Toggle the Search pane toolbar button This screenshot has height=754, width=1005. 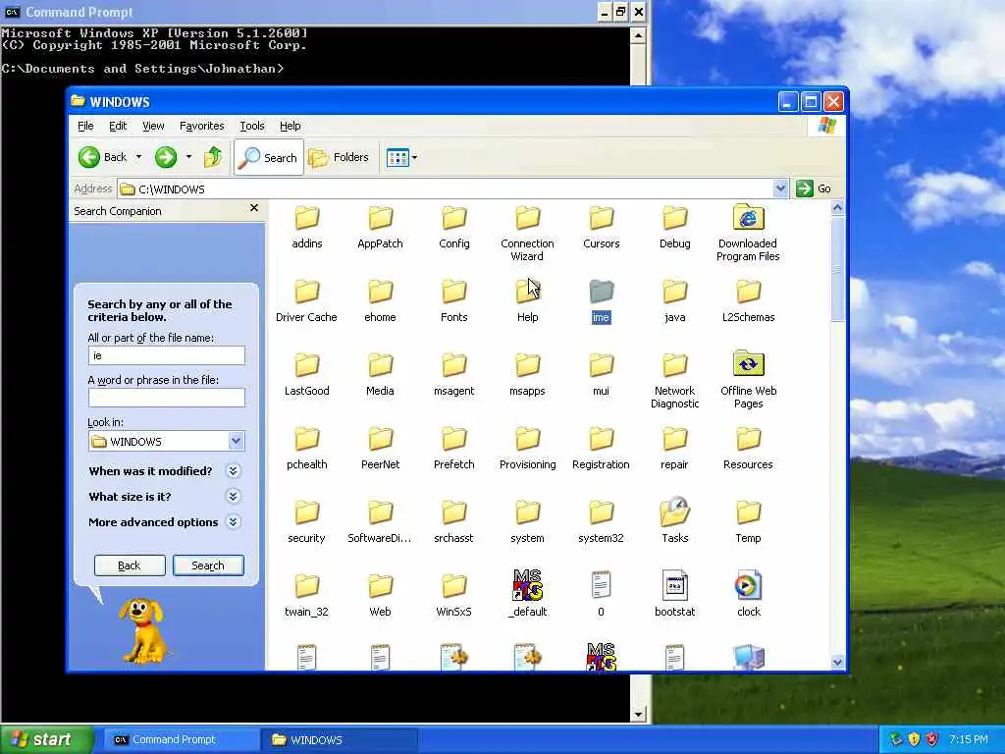(x=269, y=157)
